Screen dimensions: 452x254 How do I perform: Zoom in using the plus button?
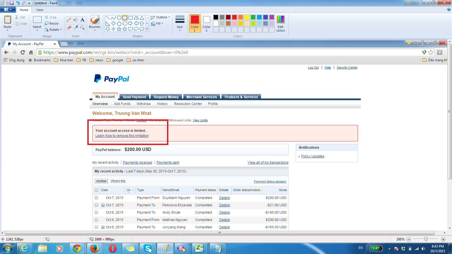pyautogui.click(x=443, y=239)
